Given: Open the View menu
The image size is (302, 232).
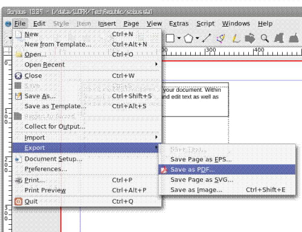Looking at the screenshot, I should (x=154, y=24).
